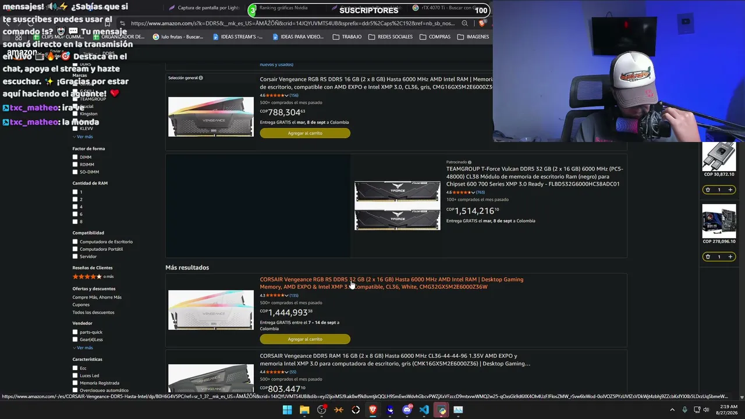Open the COMPRAS bookmarks folder
Image resolution: width=745 pixels, height=419 pixels.
click(435, 37)
